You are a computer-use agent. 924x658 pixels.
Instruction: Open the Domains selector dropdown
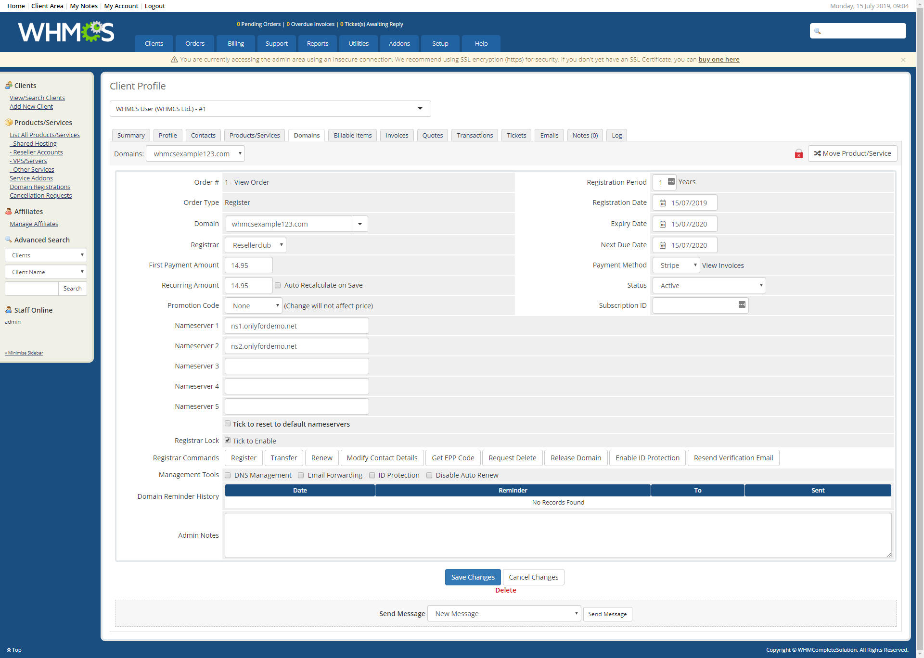[195, 154]
